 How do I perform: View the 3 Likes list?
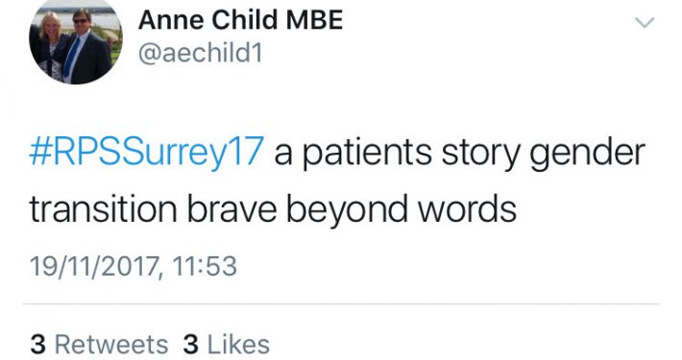pyautogui.click(x=226, y=345)
